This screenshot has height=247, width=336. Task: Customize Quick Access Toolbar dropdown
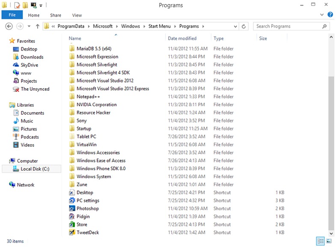click(41, 6)
